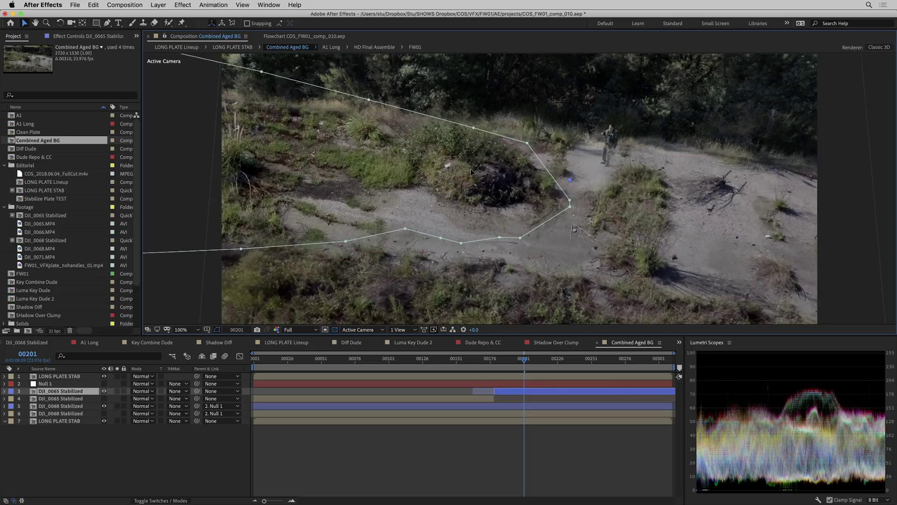Expand the Solids folder

4,324
